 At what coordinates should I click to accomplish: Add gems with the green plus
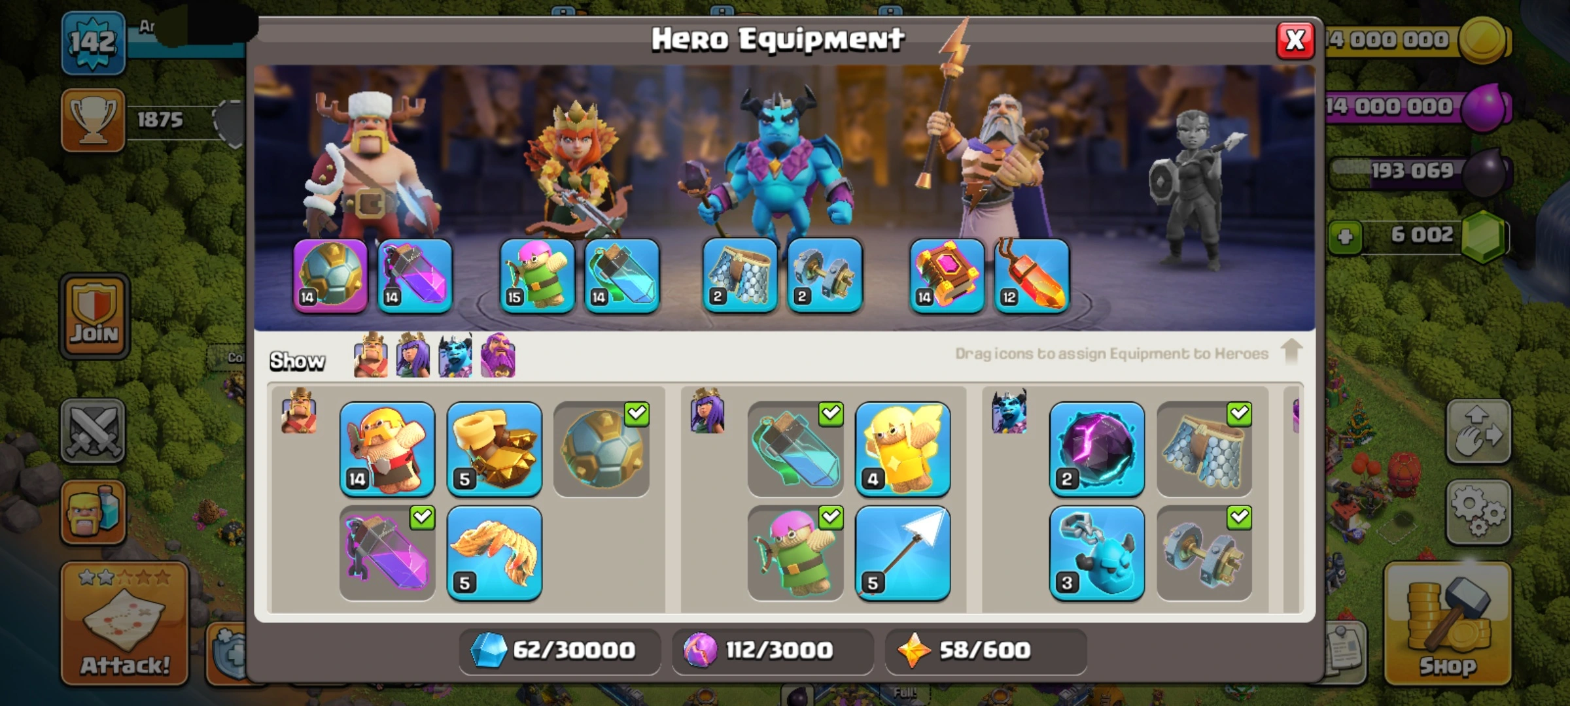[1345, 236]
